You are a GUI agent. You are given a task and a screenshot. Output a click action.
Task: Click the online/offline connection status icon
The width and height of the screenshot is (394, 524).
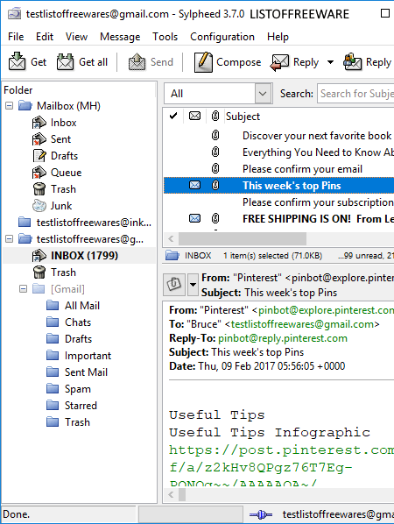point(261,514)
